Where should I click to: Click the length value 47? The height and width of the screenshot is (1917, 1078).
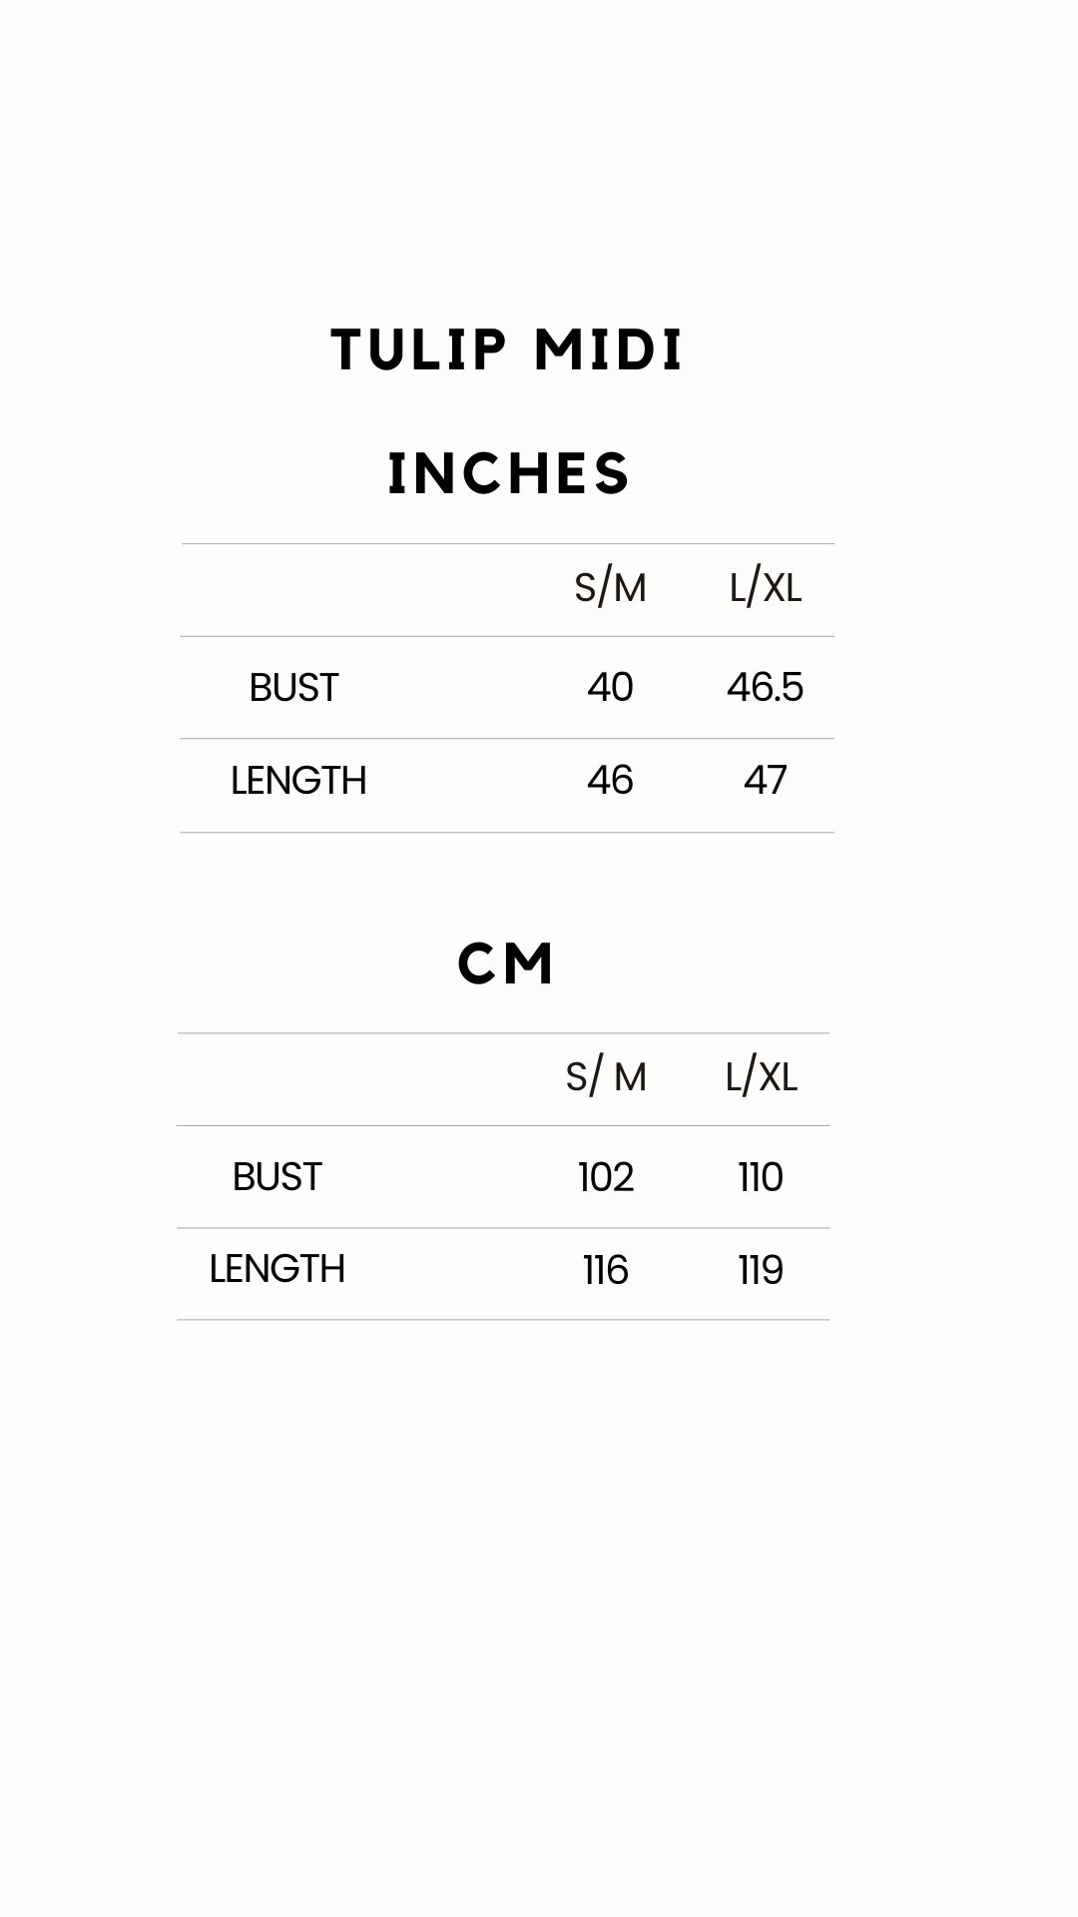click(766, 780)
